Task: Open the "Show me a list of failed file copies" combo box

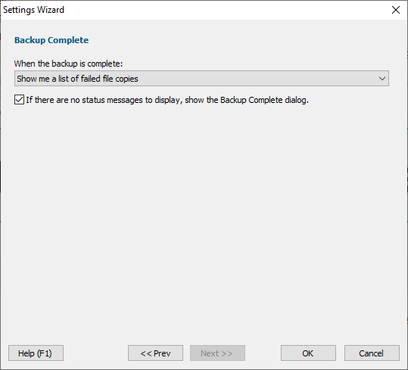Action: click(201, 78)
